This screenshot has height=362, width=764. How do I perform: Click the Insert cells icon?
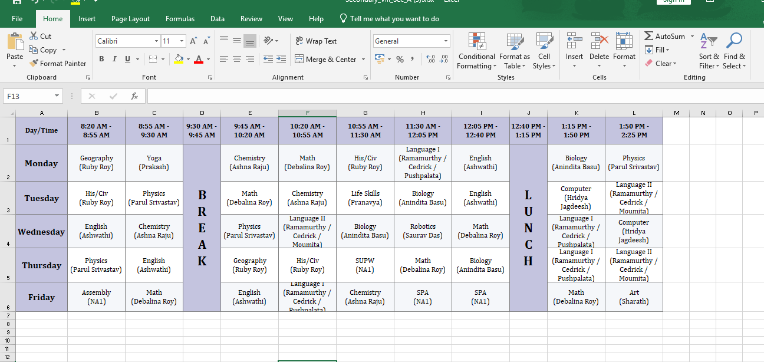(574, 42)
